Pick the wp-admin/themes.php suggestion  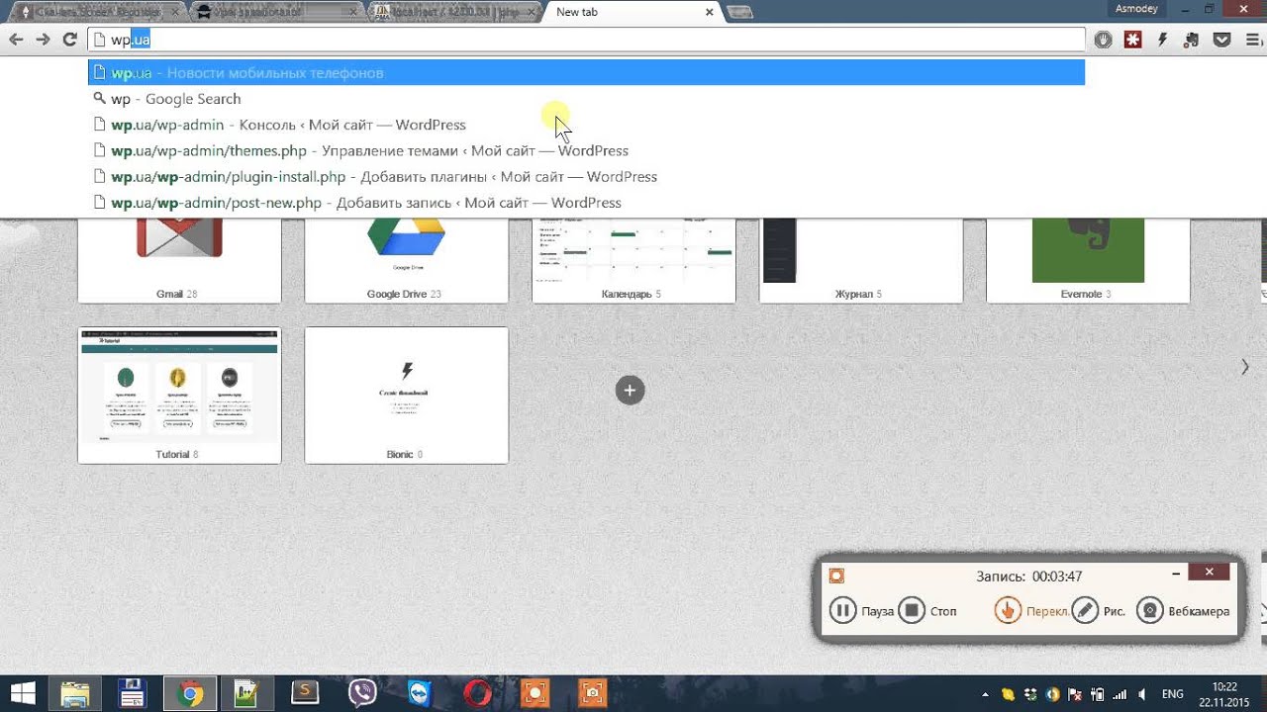[x=587, y=150]
